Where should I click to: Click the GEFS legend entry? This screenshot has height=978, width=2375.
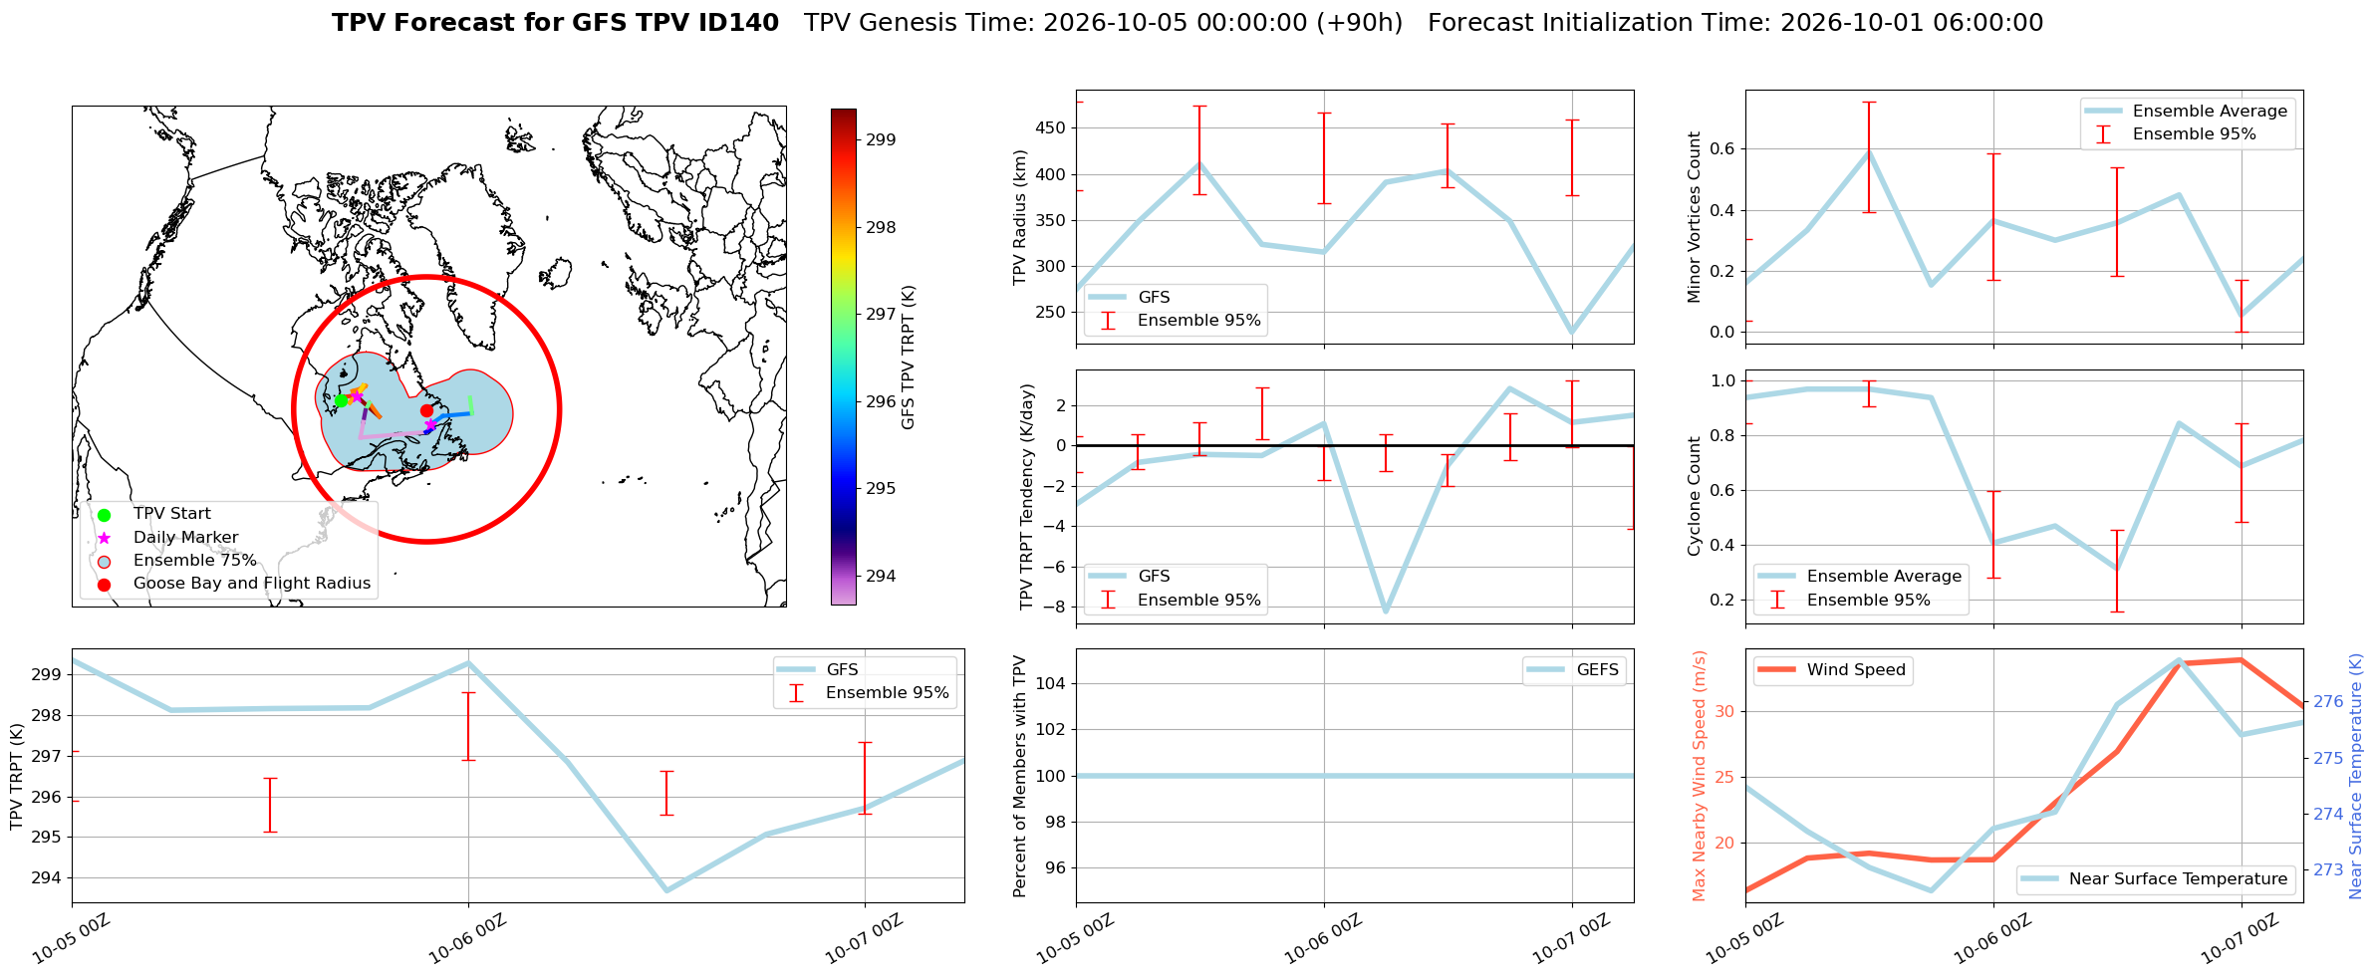click(1574, 670)
